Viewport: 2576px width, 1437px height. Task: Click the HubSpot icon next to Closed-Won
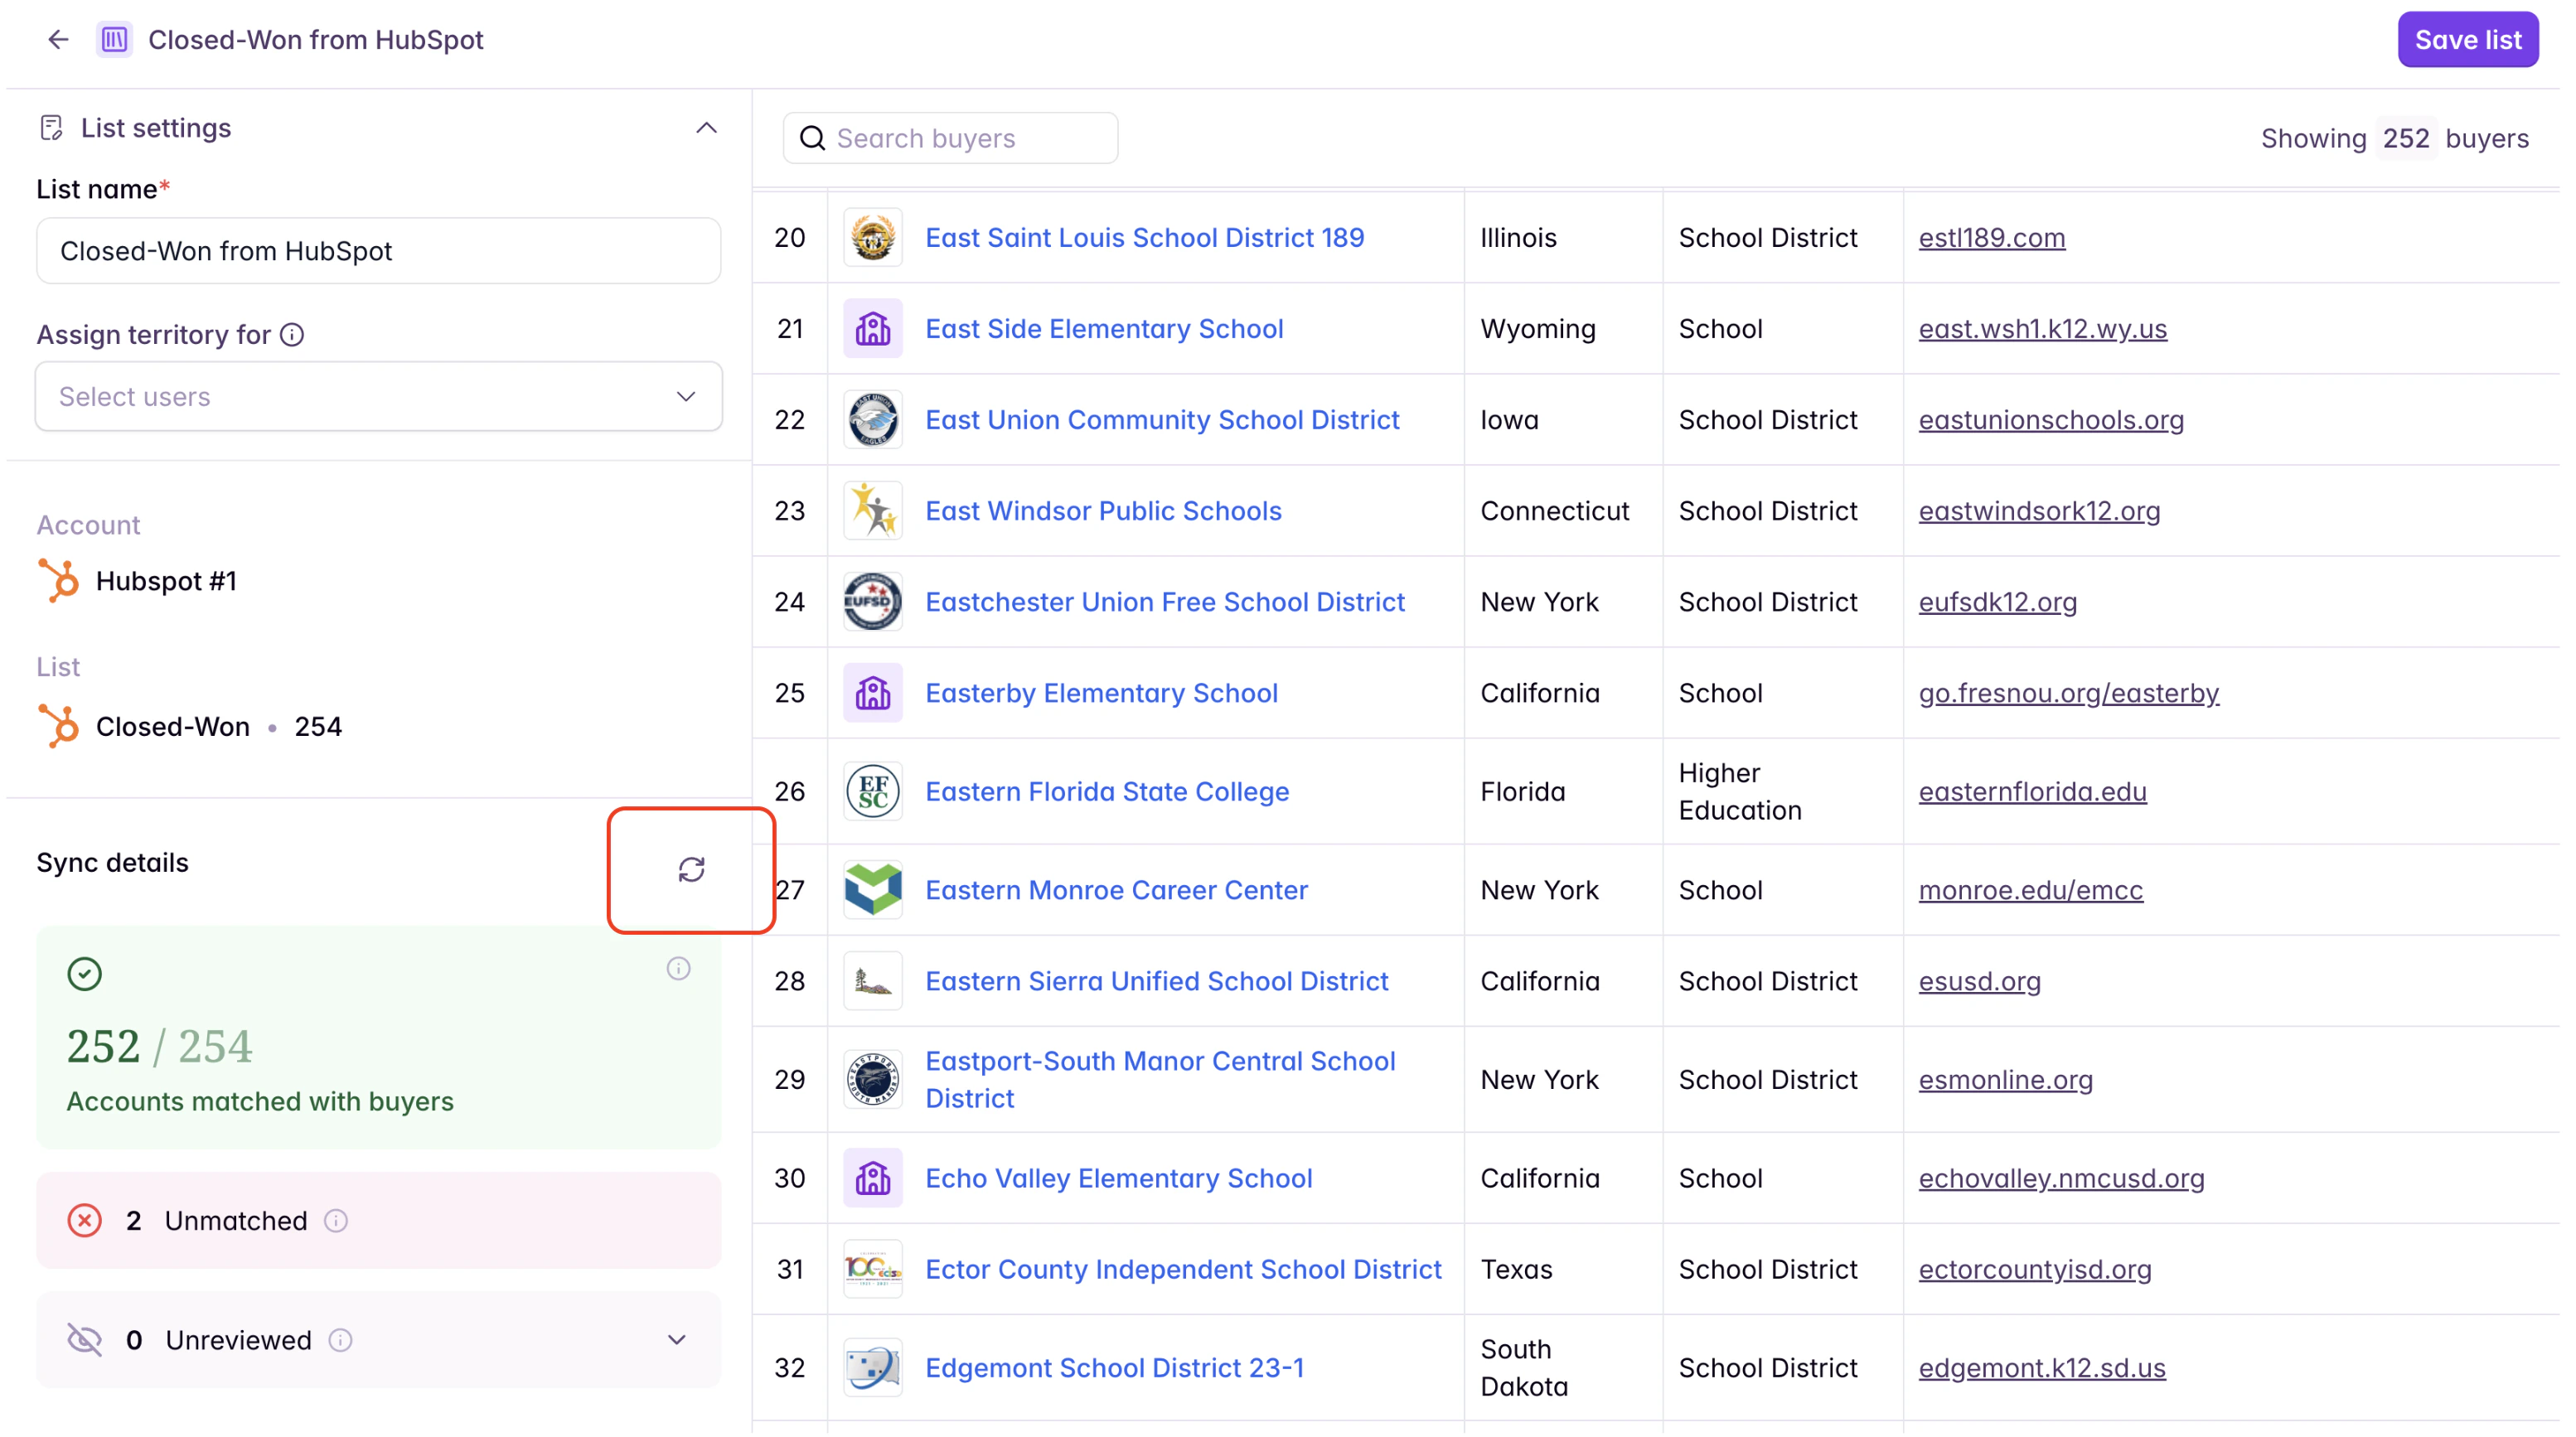(x=59, y=728)
